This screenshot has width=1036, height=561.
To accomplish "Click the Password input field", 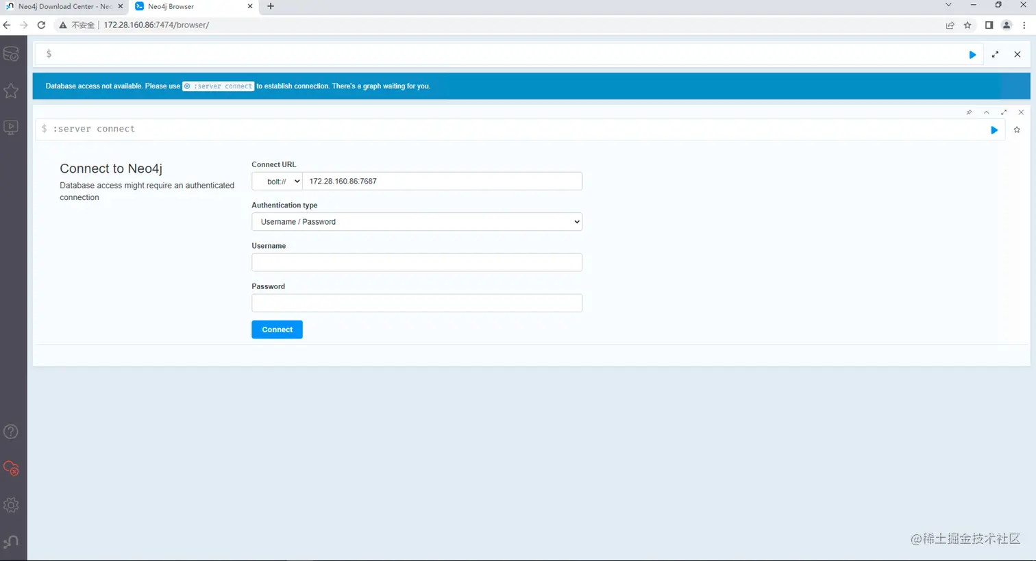I will (x=417, y=303).
